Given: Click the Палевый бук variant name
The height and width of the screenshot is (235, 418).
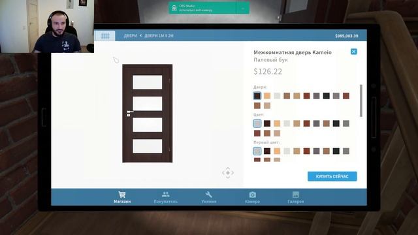Looking at the screenshot, I should click(x=270, y=60).
